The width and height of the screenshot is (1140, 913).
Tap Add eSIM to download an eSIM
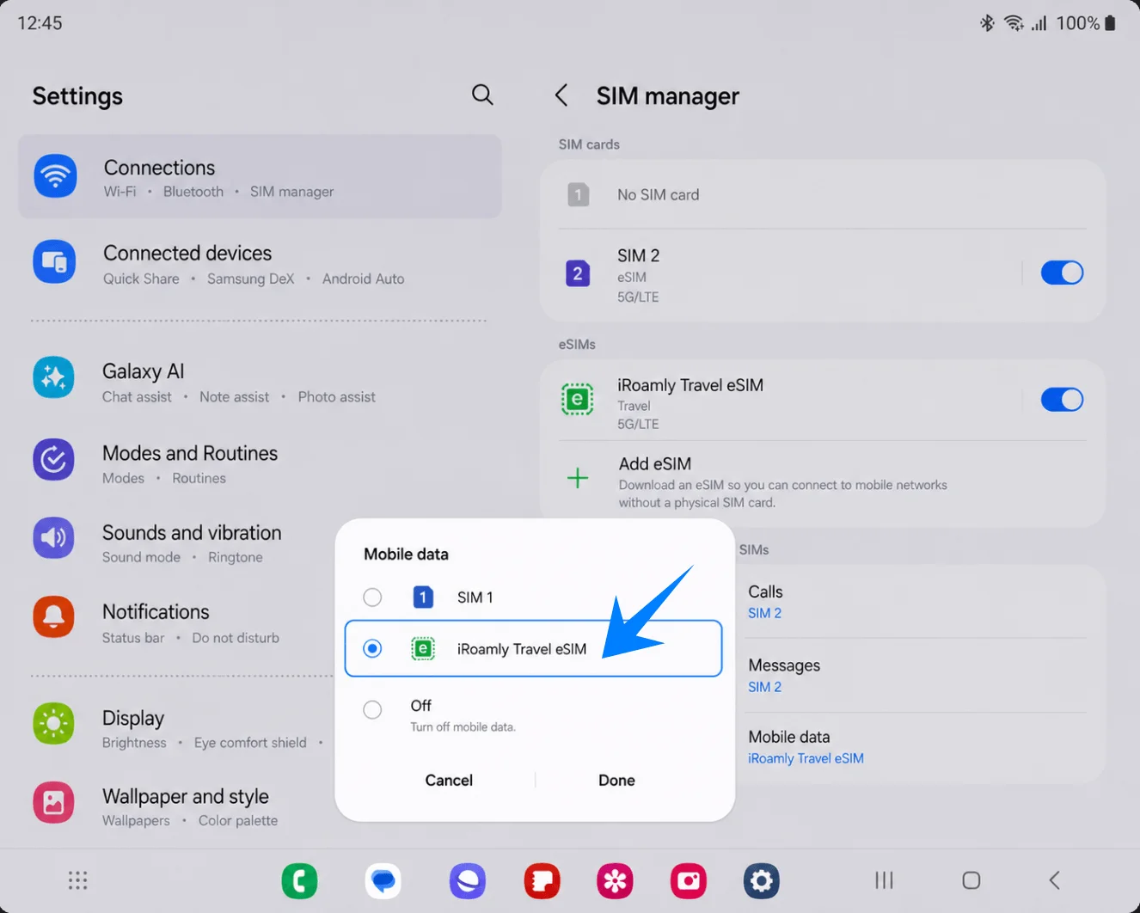823,481
